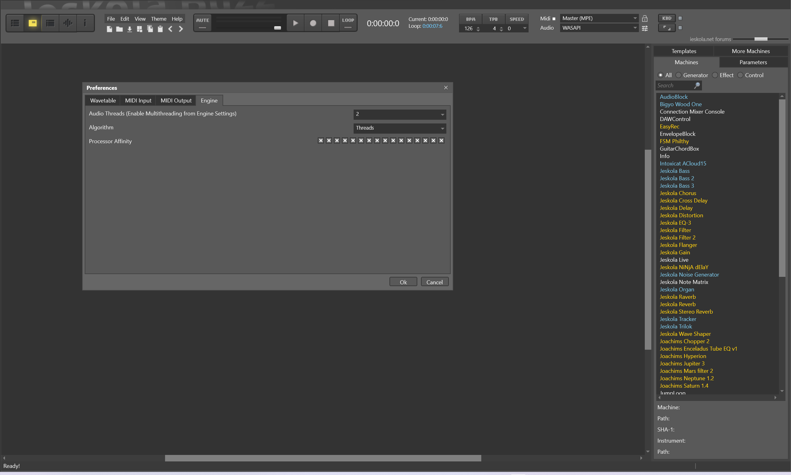The width and height of the screenshot is (791, 475).
Task: Click the search magnifier icon
Action: (697, 85)
